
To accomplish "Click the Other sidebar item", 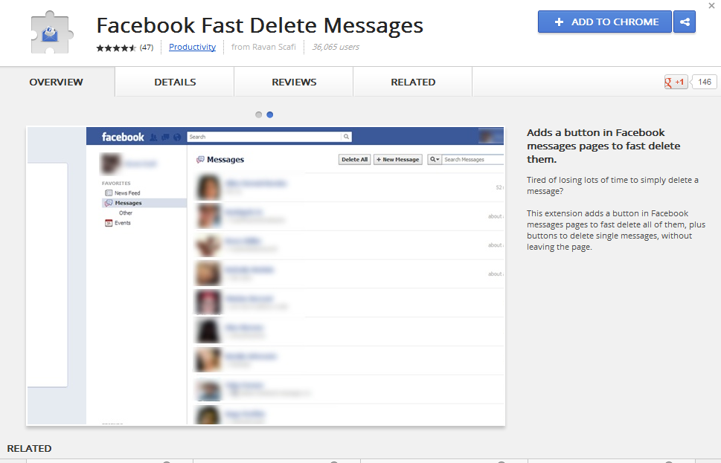I will [x=126, y=213].
